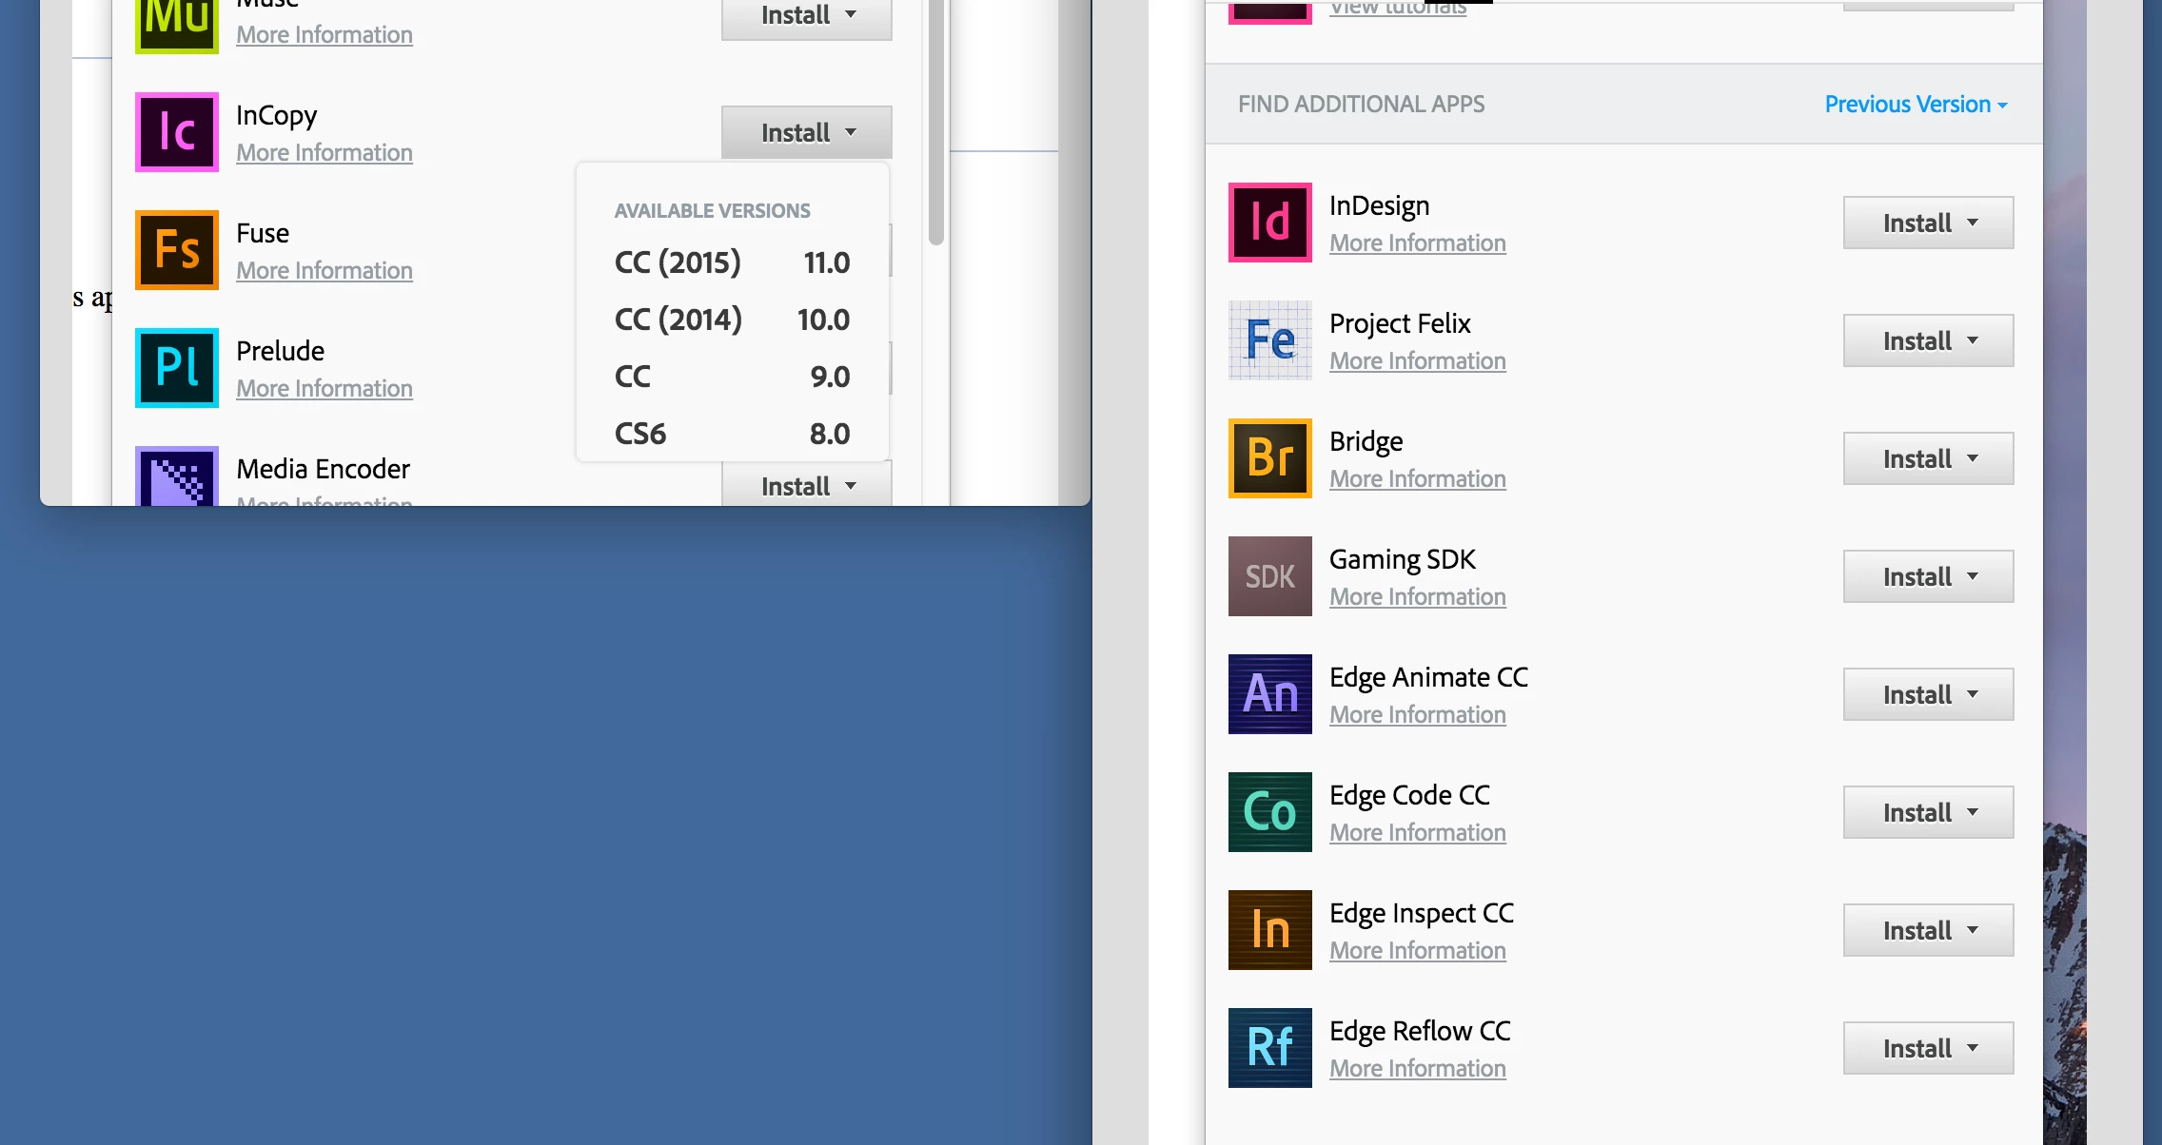Open More Information link for Project Felix

pyautogui.click(x=1418, y=361)
